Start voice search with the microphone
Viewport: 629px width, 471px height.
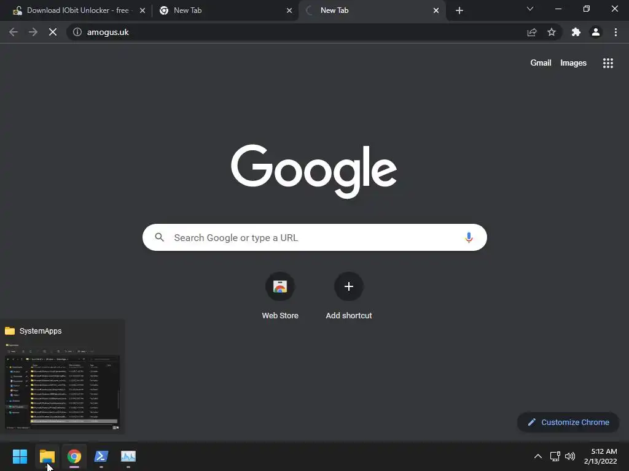tap(469, 237)
